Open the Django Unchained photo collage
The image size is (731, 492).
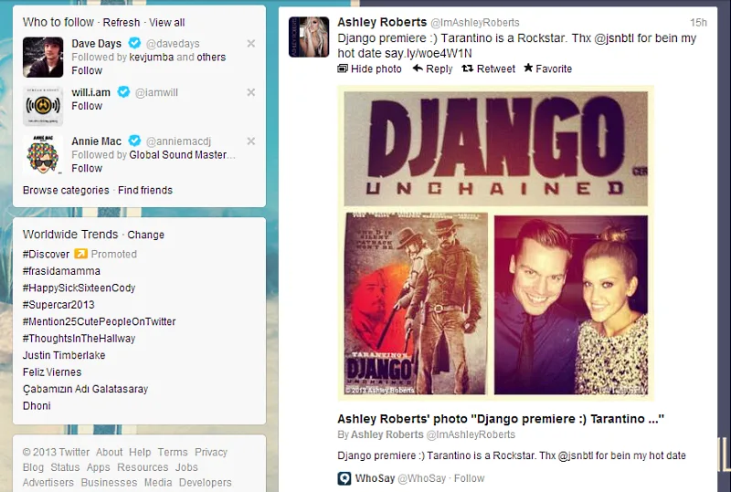pyautogui.click(x=496, y=242)
